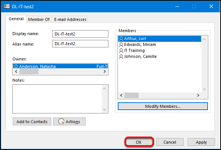Click the Modify Members button
This screenshot has height=150, width=221.
point(163,106)
